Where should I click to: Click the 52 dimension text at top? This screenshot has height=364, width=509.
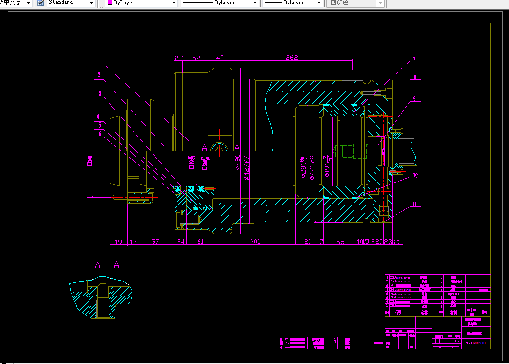196,58
